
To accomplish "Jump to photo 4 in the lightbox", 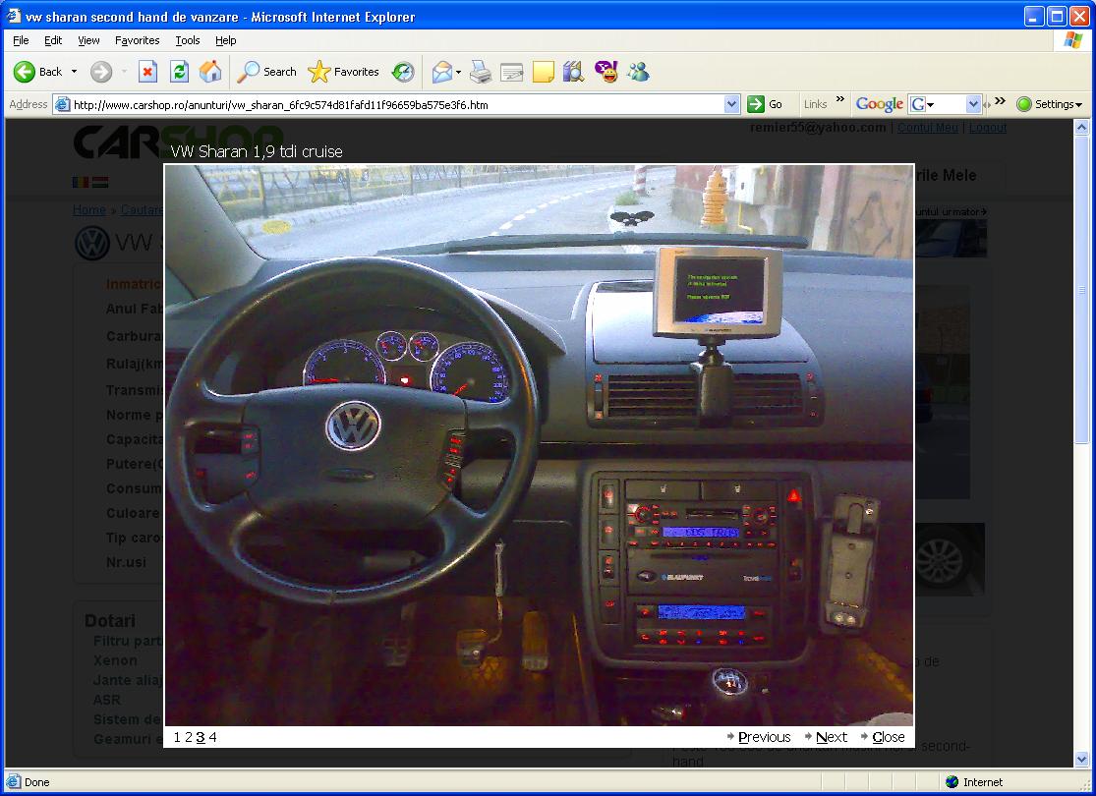I will click(x=212, y=737).
